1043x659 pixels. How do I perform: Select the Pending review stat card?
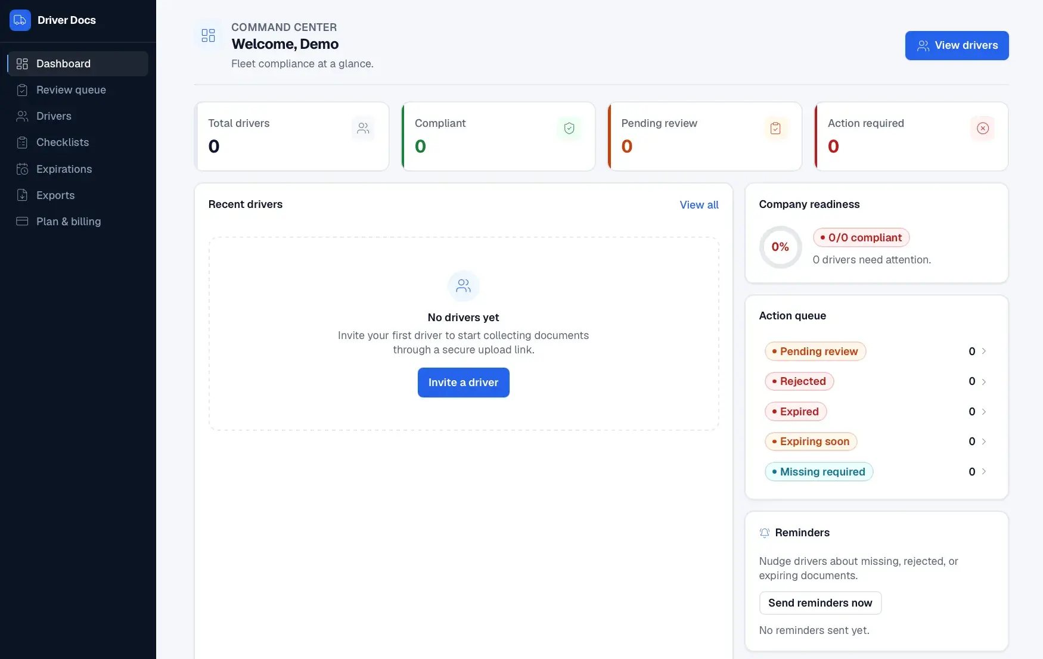704,136
